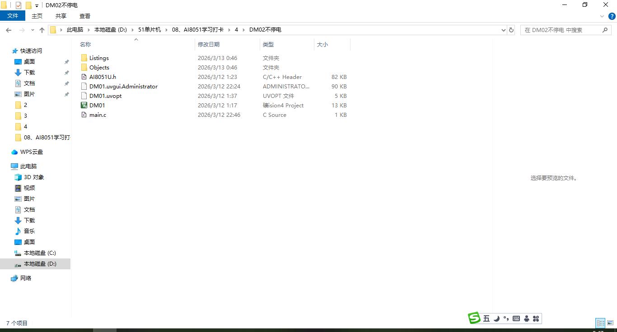Click the 五 input mode icon on the IME bar
This screenshot has width=617, height=332.
tap(486, 318)
